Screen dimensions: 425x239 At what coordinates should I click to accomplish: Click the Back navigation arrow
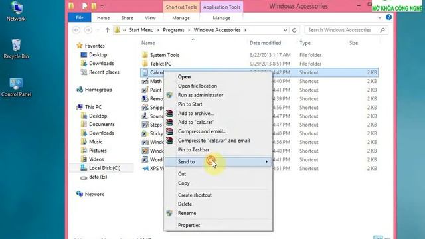point(76,30)
